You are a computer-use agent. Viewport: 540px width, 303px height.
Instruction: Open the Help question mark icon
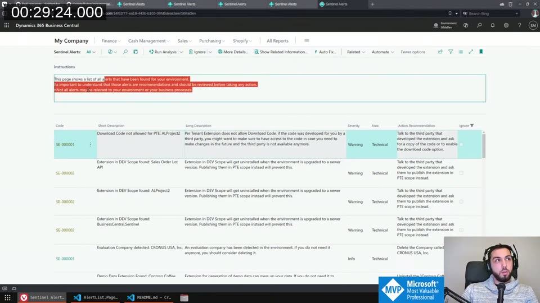point(519,25)
